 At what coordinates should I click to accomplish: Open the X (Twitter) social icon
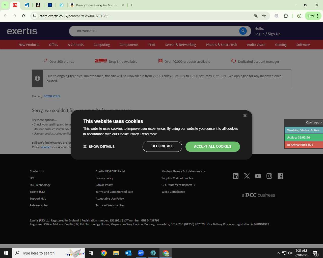247,176
